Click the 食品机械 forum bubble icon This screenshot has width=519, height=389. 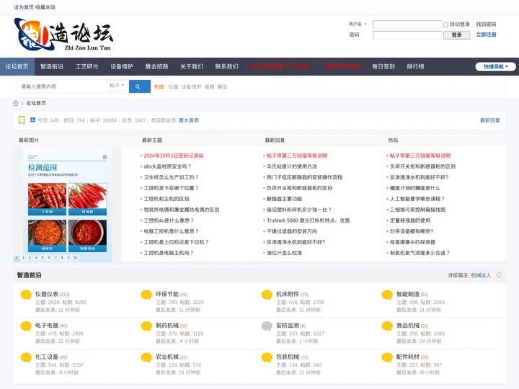click(387, 326)
